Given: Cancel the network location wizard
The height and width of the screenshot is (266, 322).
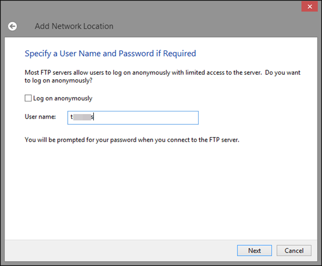Looking at the screenshot, I should tap(294, 250).
